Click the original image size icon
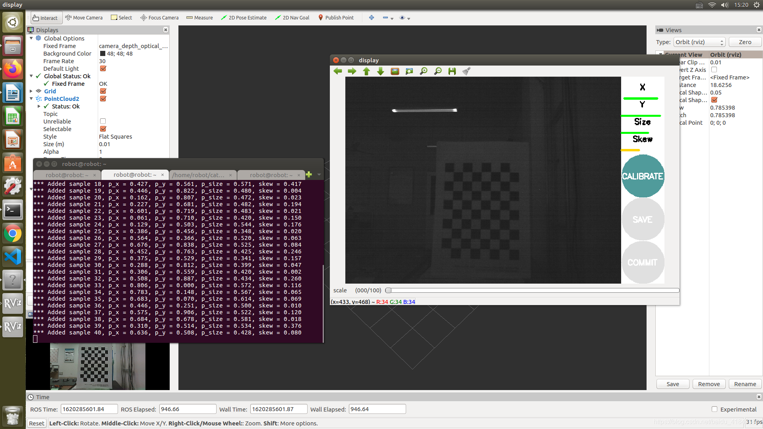 coord(395,71)
